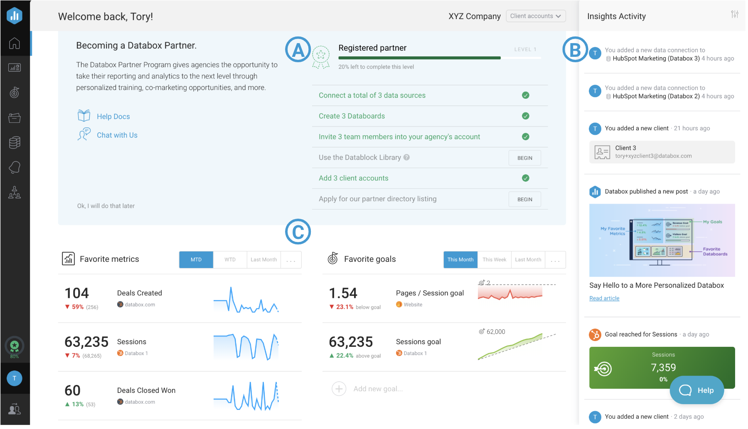Open the Help chat button

click(697, 390)
